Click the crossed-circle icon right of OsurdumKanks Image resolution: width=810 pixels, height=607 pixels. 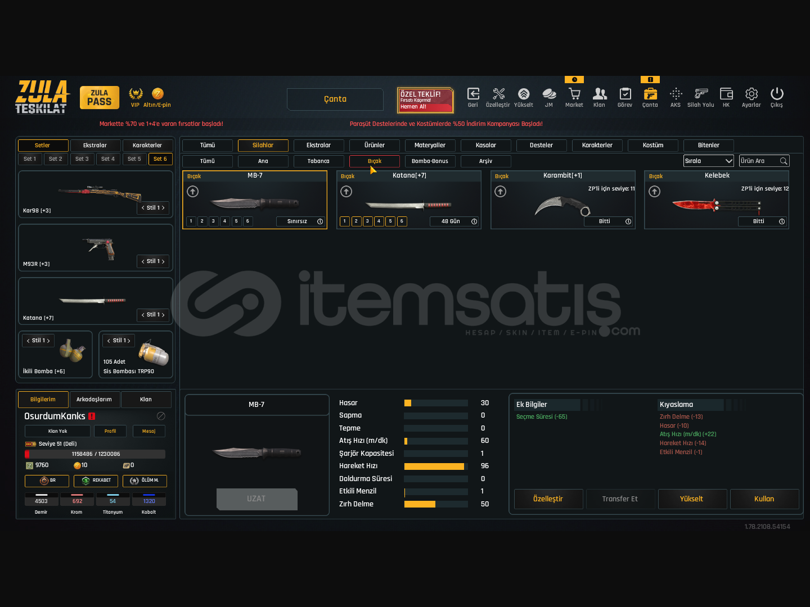point(161,416)
